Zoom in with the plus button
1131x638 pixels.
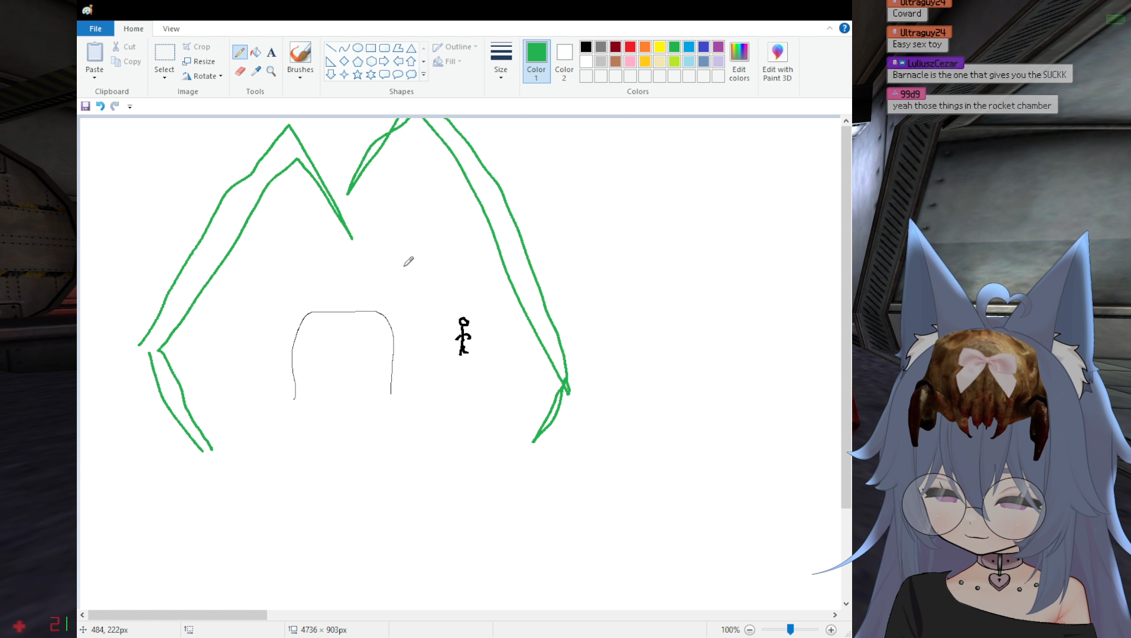(x=831, y=630)
